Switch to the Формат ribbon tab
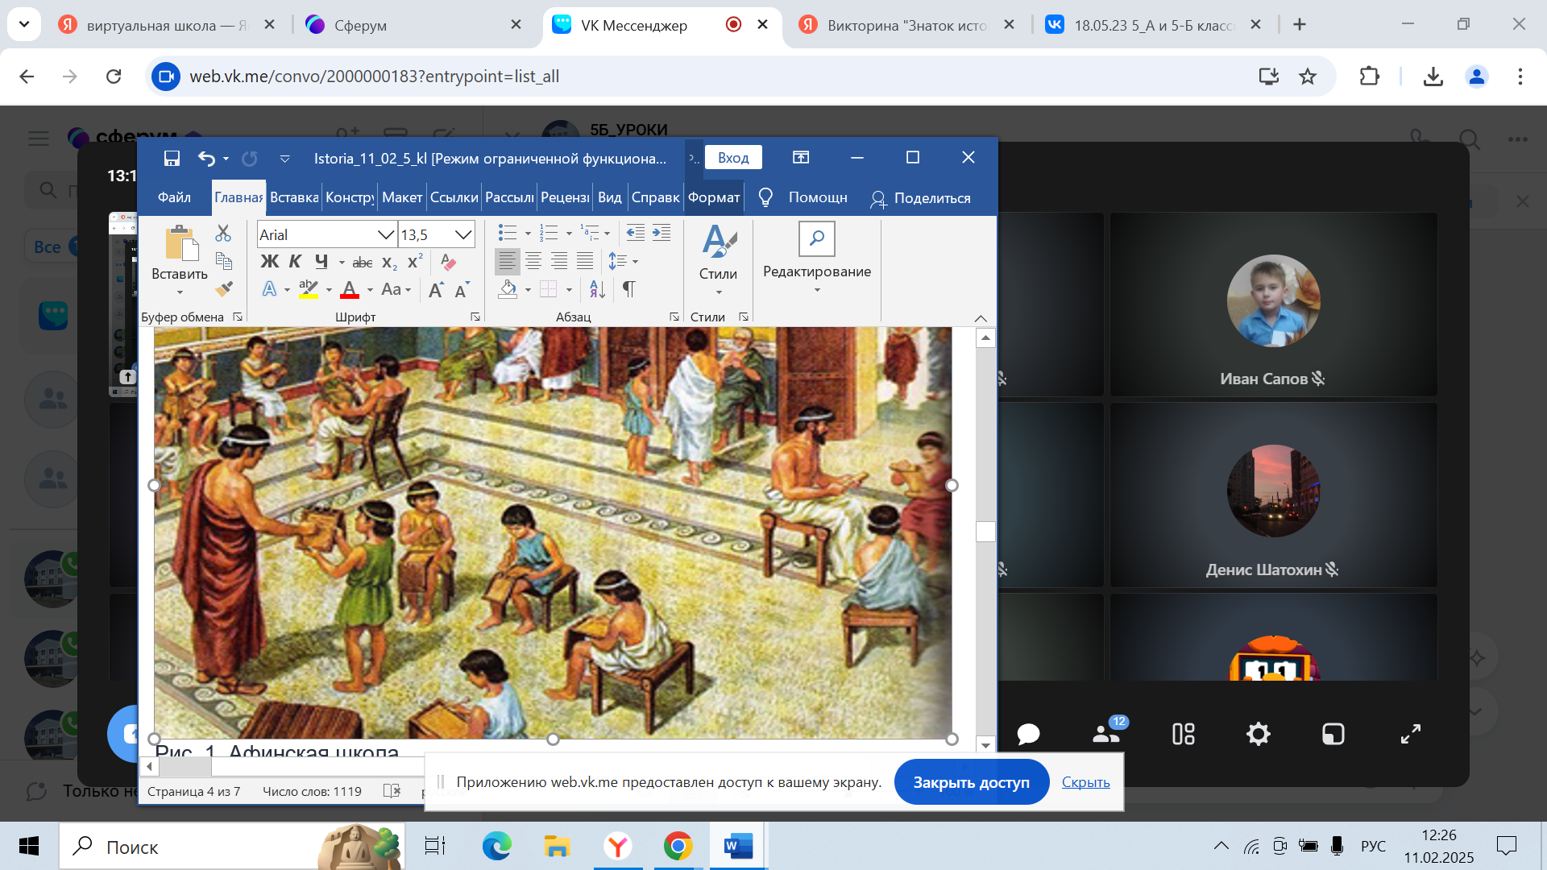1547x870 pixels. coord(714,197)
